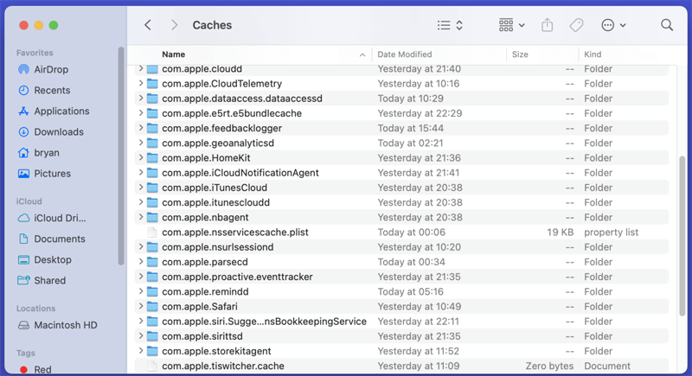The image size is (692, 376).
Task: Open Finder search with the magnifier icon
Action: [667, 25]
